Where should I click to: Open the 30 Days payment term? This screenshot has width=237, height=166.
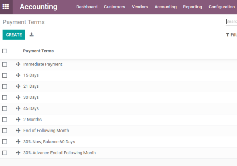coord(31,97)
